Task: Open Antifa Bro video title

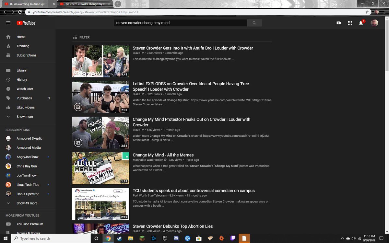Action: 193,48
